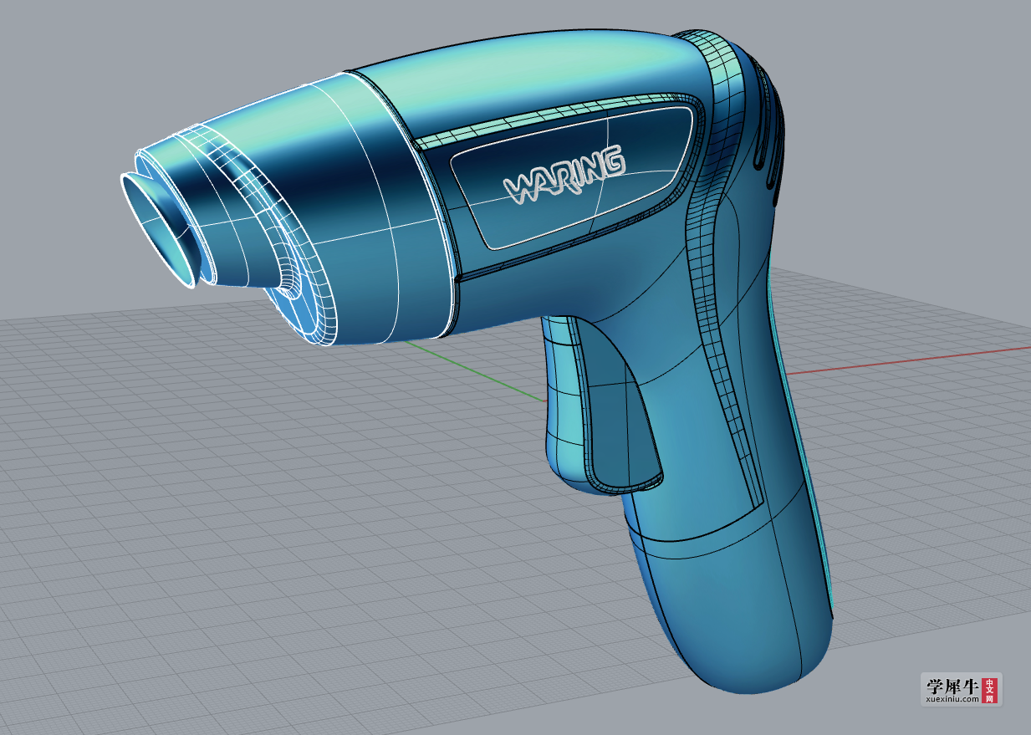Select the red X-axis line on the grid

(910, 360)
